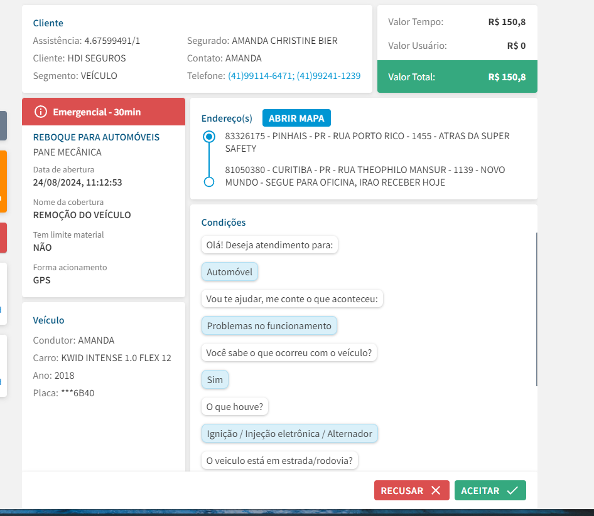Click the Condições scrollbar thumb
The image size is (594, 516).
pyautogui.click(x=536, y=309)
